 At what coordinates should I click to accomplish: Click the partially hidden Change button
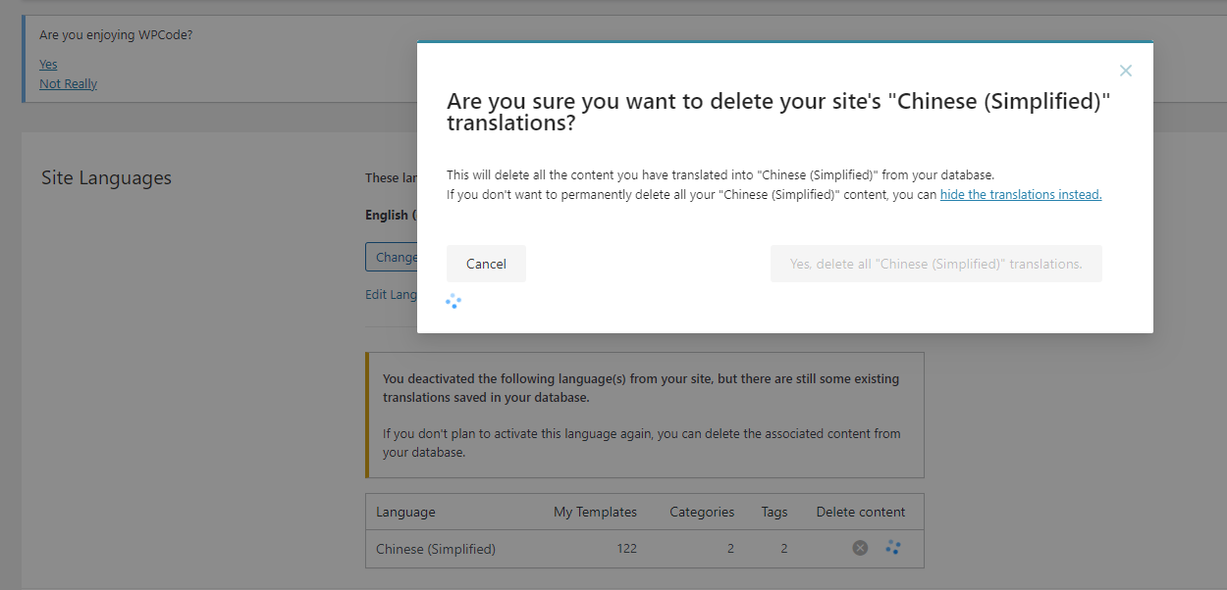392,257
